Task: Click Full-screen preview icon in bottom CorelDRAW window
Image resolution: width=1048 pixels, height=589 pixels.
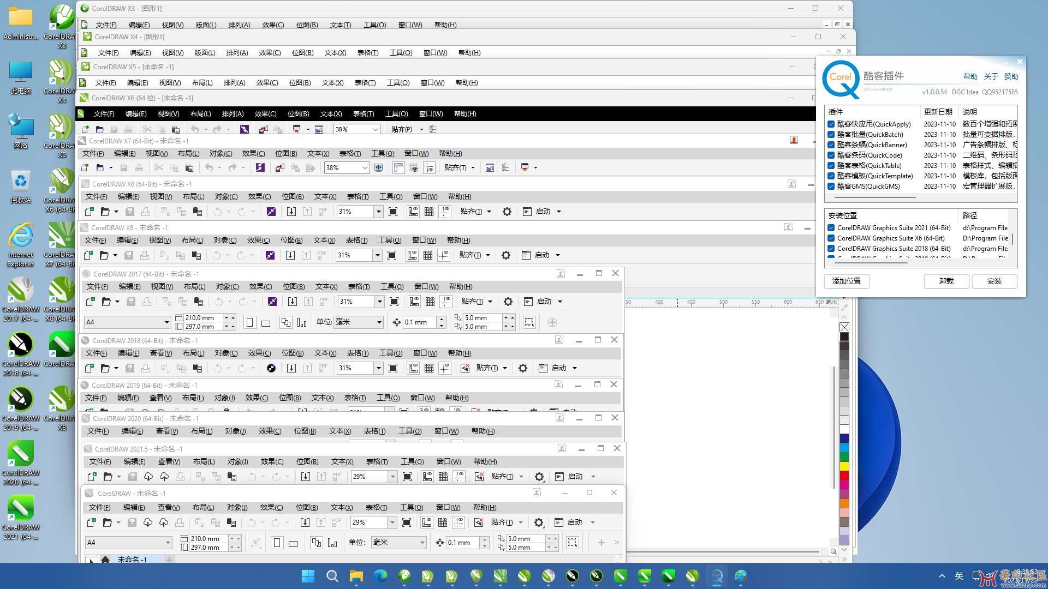Action: click(x=407, y=522)
